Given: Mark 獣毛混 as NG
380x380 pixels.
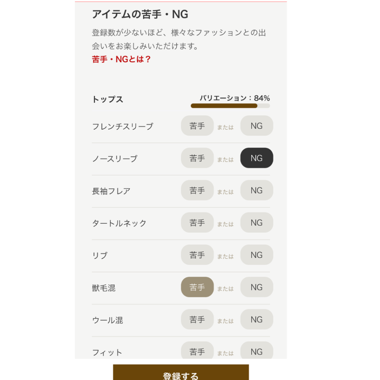Looking at the screenshot, I should coord(256,287).
